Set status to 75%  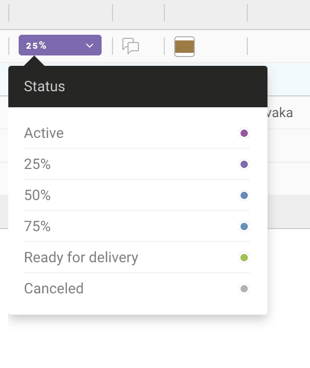tap(137, 227)
